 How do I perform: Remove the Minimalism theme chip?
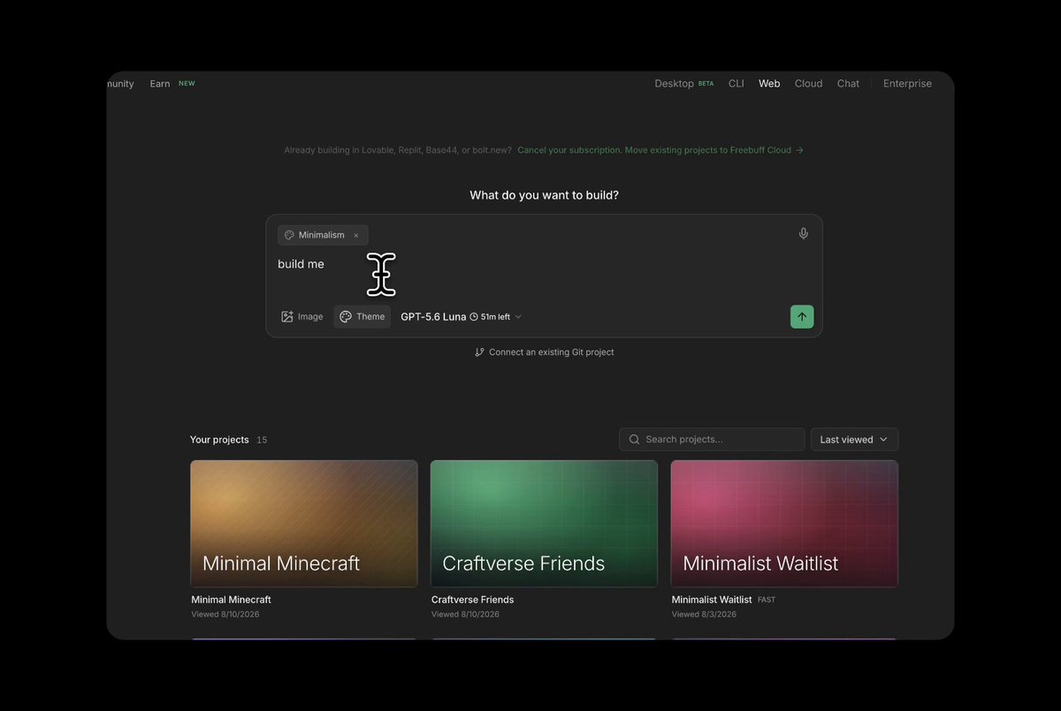pos(356,236)
